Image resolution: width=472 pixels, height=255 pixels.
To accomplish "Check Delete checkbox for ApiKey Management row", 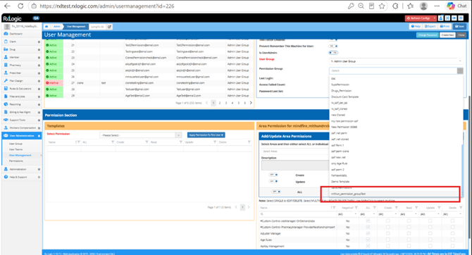I will (x=452, y=246).
